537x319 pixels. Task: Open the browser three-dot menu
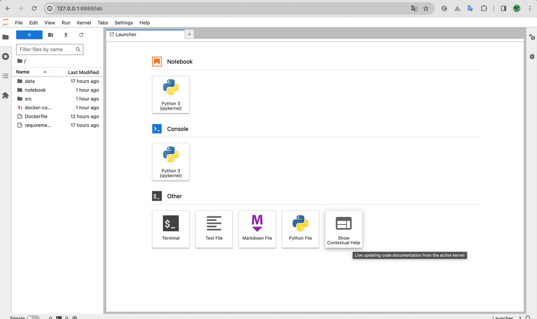coord(529,8)
